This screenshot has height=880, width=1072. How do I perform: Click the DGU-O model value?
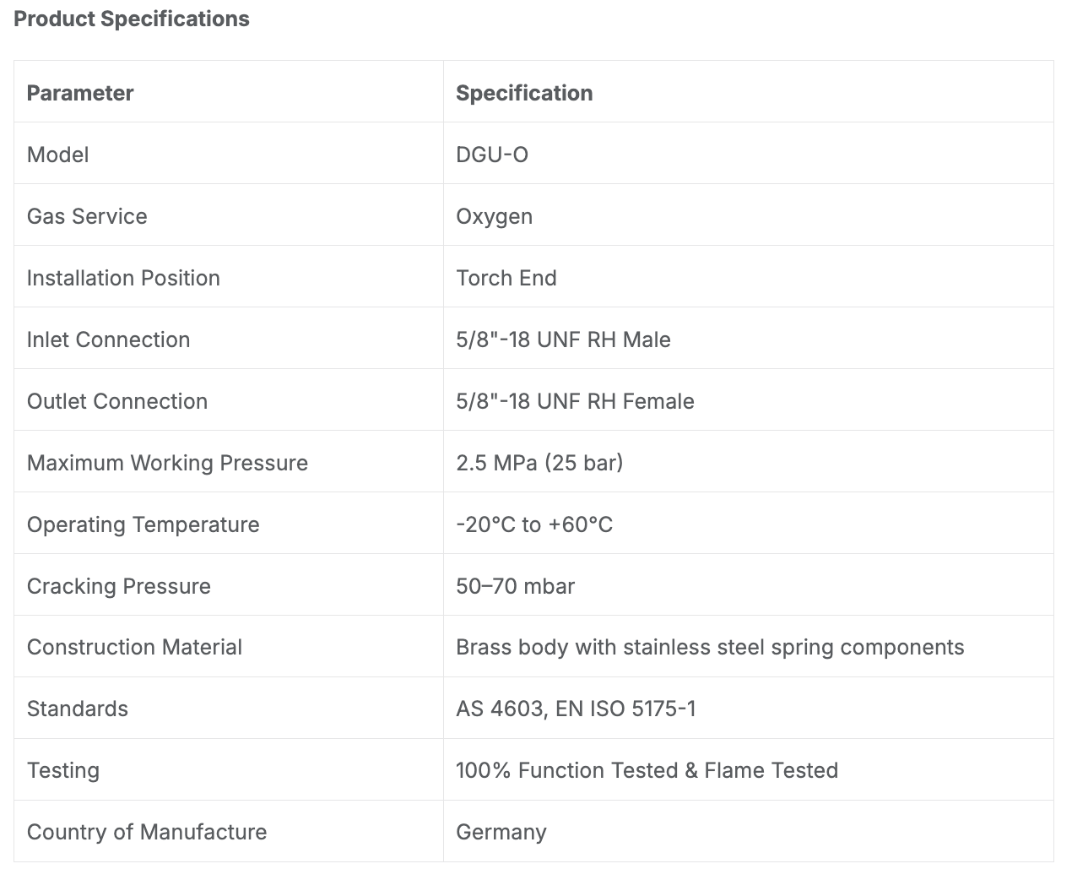coord(492,155)
